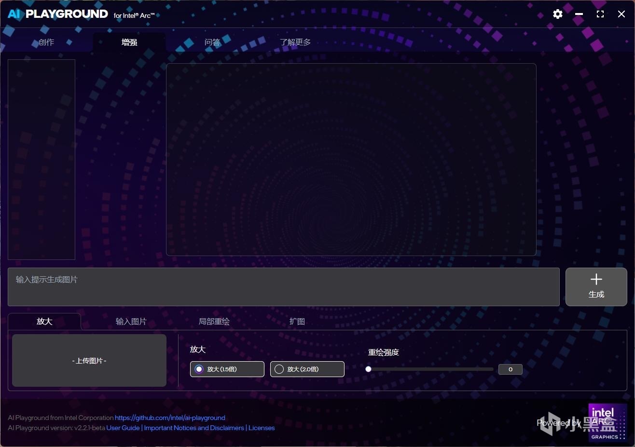Minimize the AI Playground window
This screenshot has width=635, height=447.
click(x=579, y=14)
